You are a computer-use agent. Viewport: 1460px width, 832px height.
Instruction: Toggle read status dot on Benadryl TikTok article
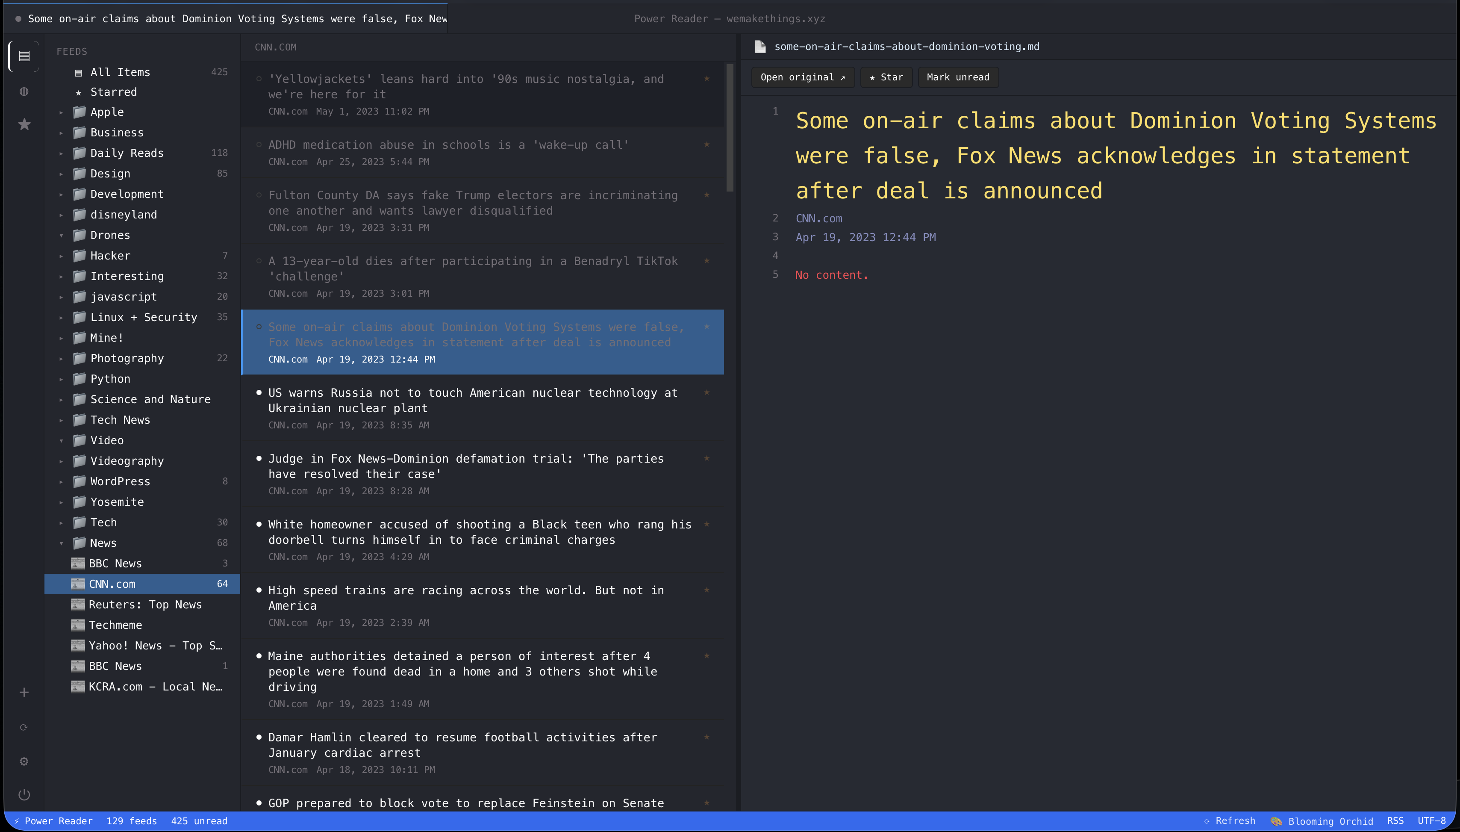(x=259, y=260)
